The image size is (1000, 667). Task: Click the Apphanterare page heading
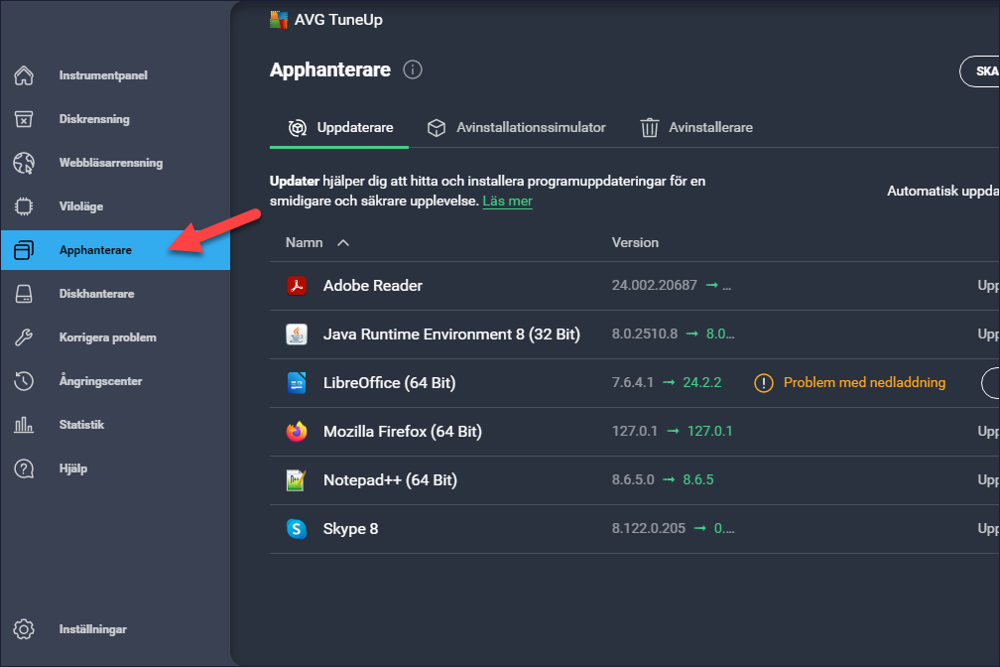[330, 69]
